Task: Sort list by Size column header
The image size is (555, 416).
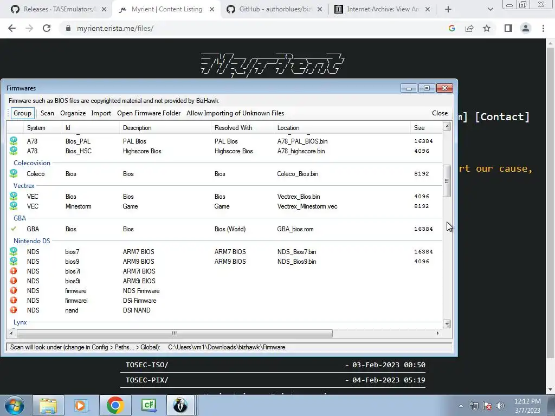Action: [426, 128]
